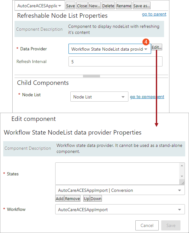Open the AutoCareACESApplic component dropdown

[39, 6]
